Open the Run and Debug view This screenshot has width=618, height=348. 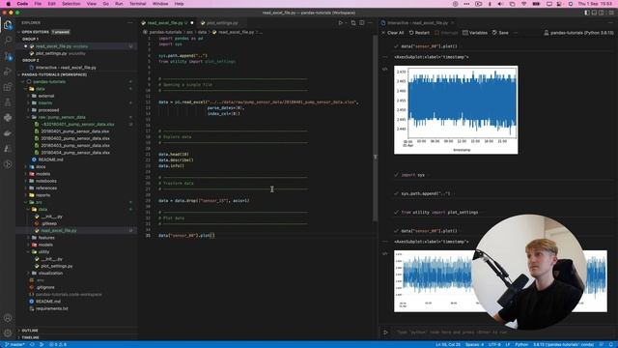coord(8,72)
